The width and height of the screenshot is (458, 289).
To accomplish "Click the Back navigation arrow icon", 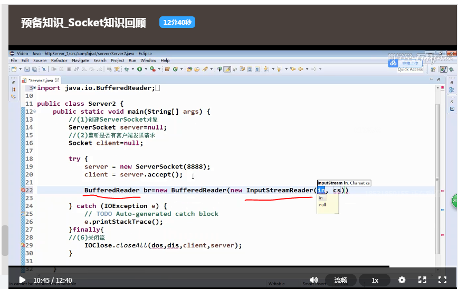I will [x=301, y=69].
